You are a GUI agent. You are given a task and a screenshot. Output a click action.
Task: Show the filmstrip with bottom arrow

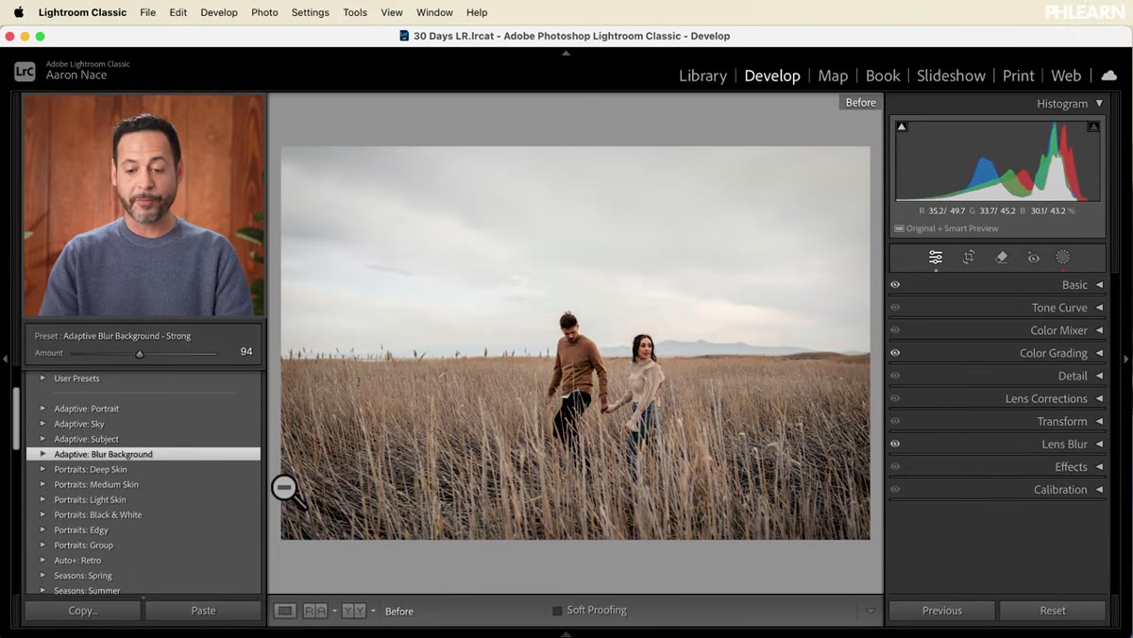click(566, 633)
